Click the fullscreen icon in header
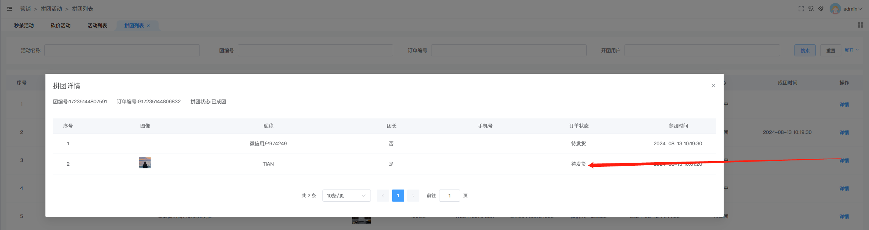869x230 pixels. click(x=801, y=9)
